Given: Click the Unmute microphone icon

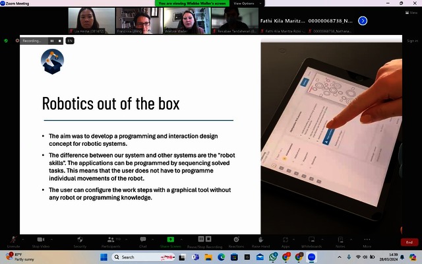Looking at the screenshot, I should click(x=13, y=239).
